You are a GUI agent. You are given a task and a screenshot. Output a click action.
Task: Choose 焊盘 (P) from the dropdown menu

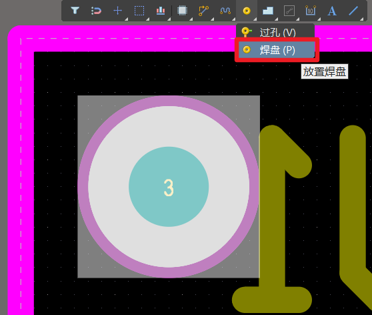click(277, 49)
